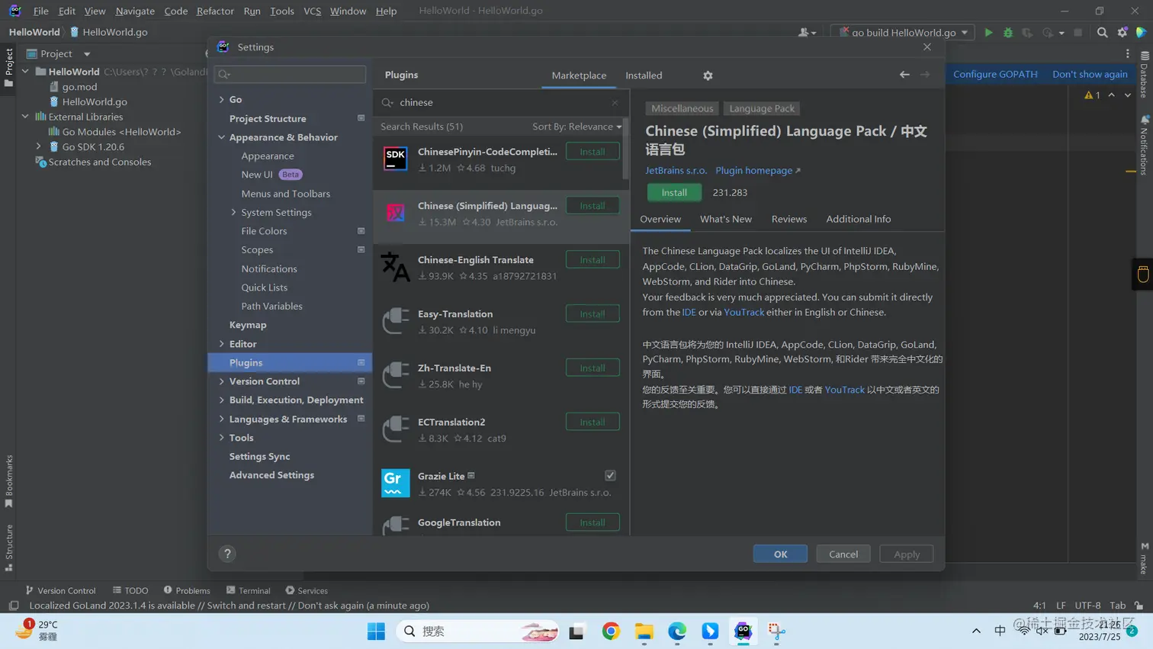This screenshot has height=649, width=1153.
Task: Expand Build, Execution, Deployment section
Action: coord(222,400)
